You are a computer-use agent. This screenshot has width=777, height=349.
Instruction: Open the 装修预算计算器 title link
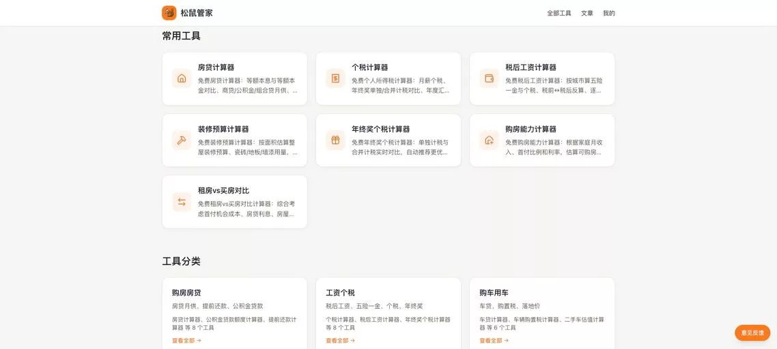[223, 130]
